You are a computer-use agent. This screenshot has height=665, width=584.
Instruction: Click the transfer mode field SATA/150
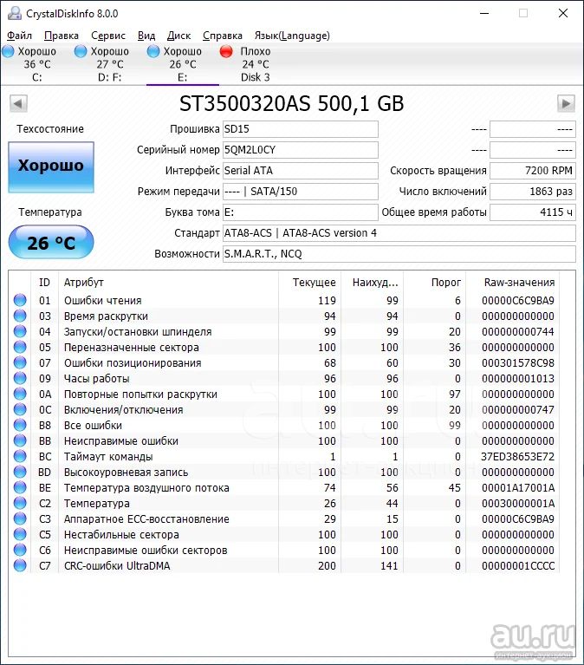pyautogui.click(x=301, y=192)
